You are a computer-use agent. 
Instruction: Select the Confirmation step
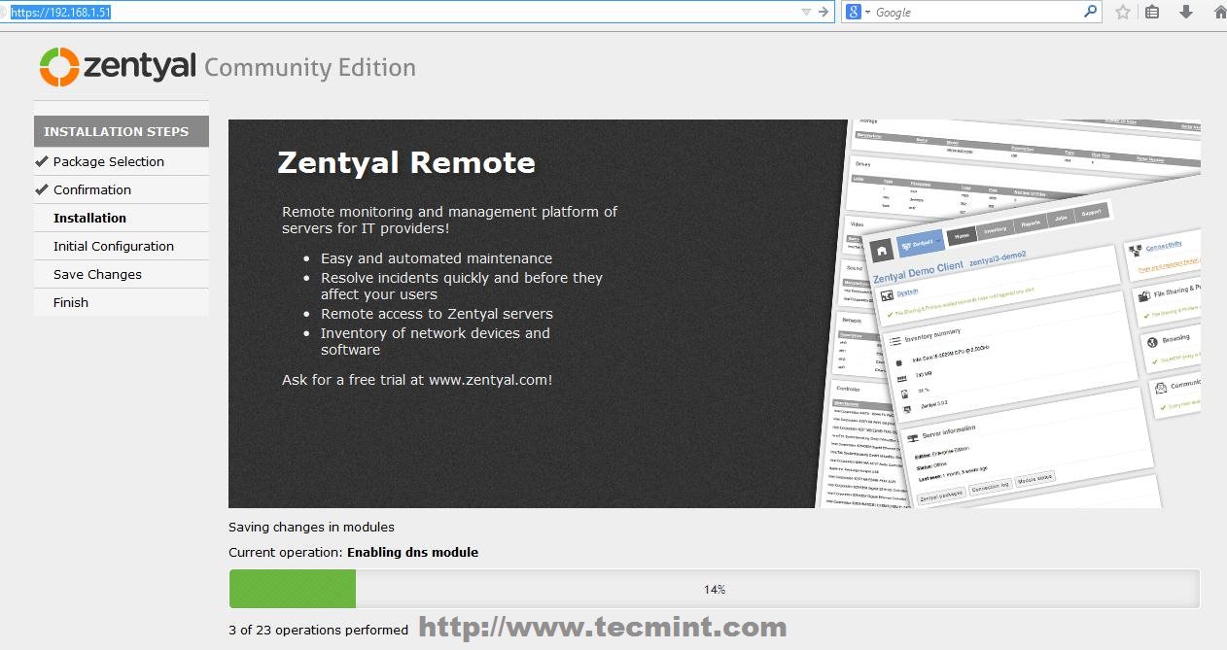pyautogui.click(x=92, y=189)
